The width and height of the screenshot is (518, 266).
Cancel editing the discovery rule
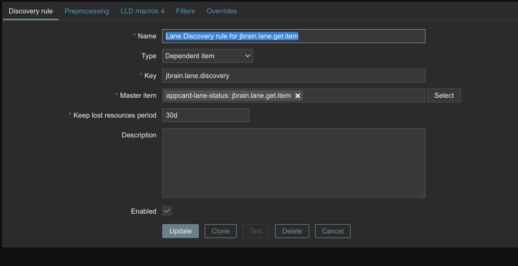click(333, 231)
